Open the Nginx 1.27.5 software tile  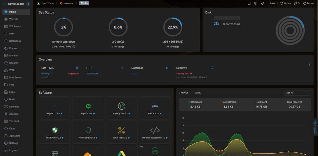(x=88, y=108)
